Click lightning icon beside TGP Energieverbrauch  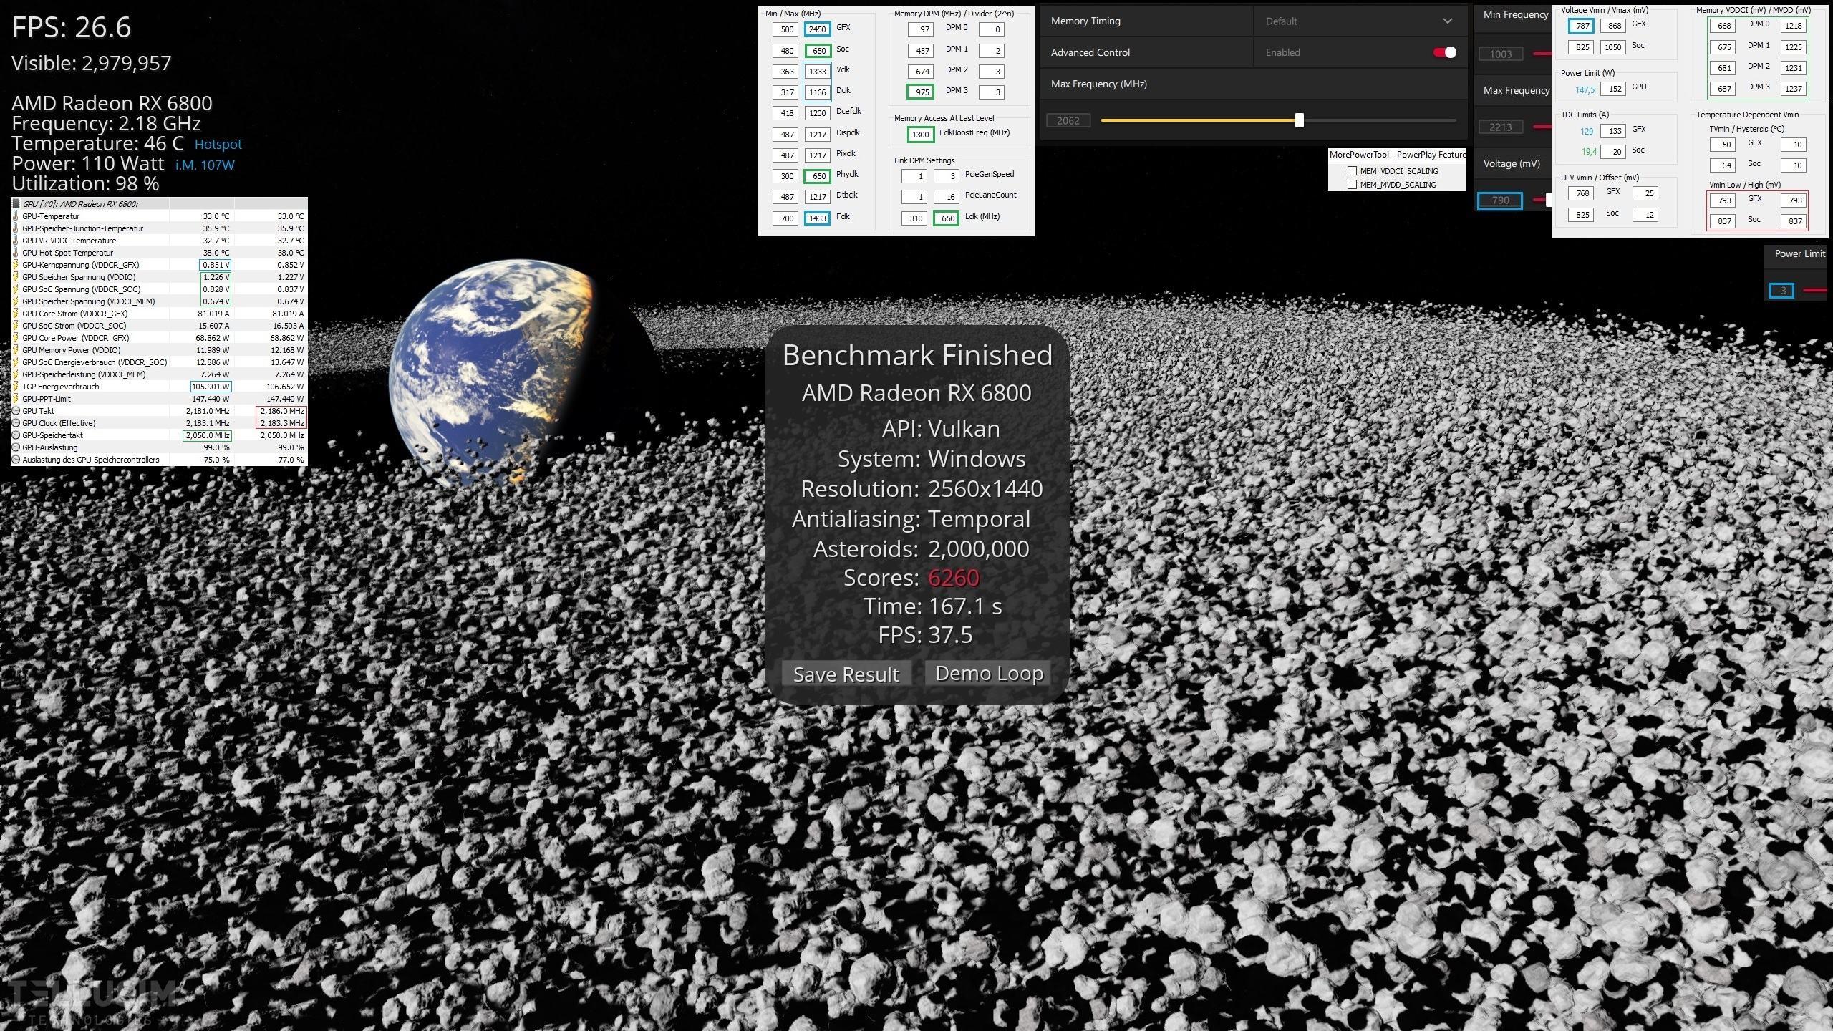pyautogui.click(x=16, y=387)
